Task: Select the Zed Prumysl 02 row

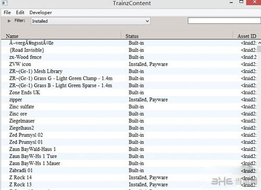Action: pos(129,135)
